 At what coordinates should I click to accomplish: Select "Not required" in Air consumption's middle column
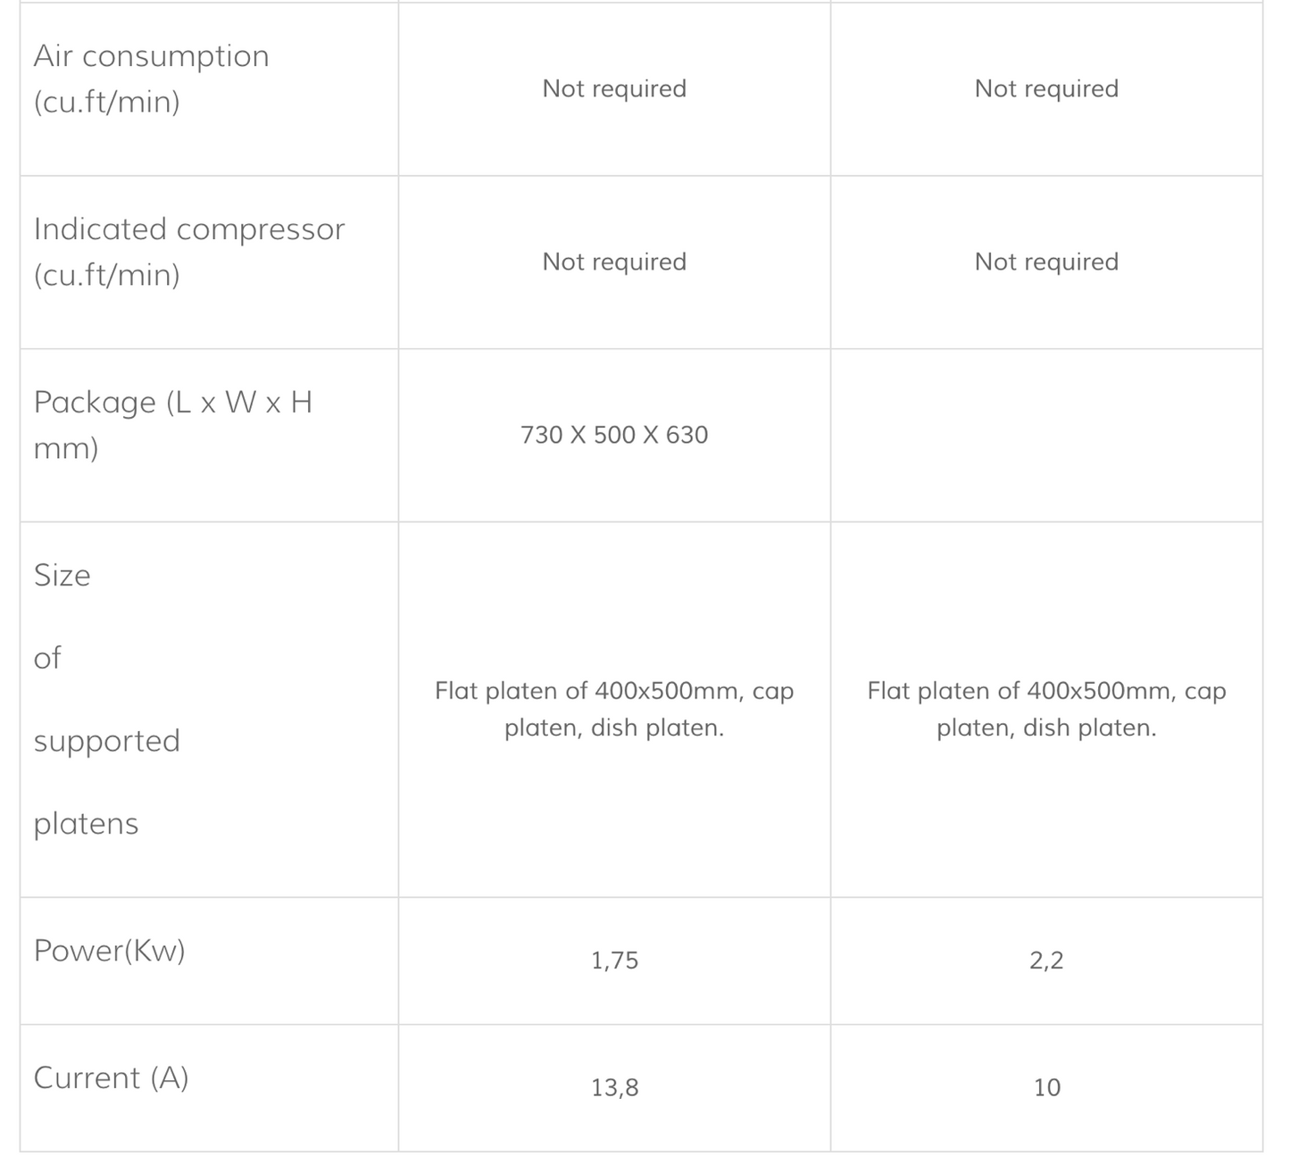click(x=614, y=88)
